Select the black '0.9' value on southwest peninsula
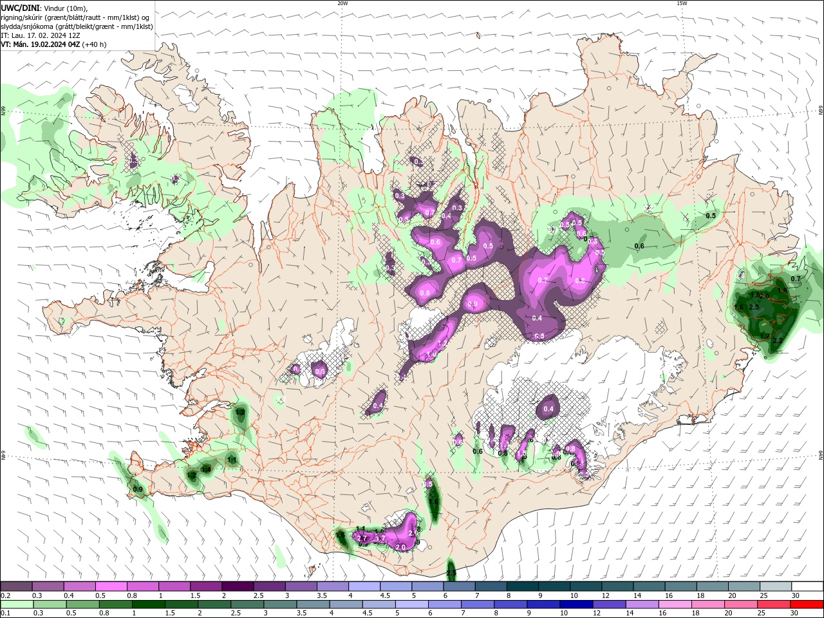Screen dimensions: 824x618 pyautogui.click(x=138, y=490)
